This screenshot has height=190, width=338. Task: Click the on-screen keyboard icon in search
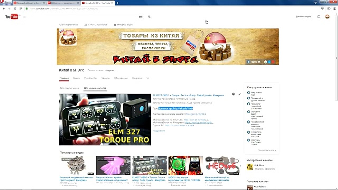pos(140,17)
